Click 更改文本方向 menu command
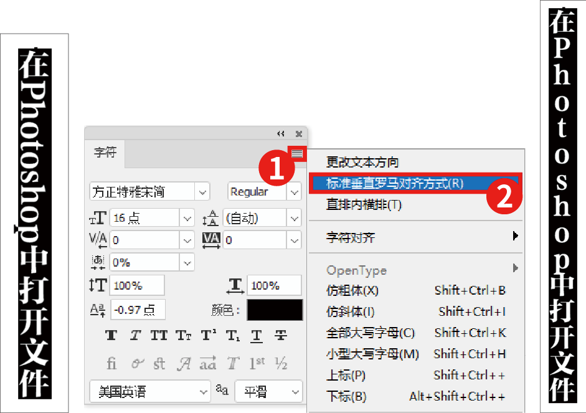 (362, 163)
